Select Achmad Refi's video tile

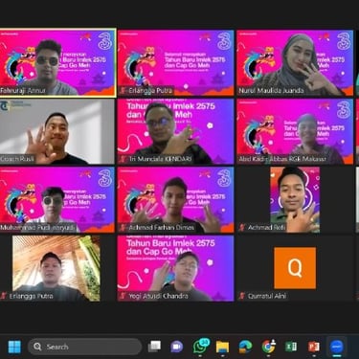coord(295,200)
